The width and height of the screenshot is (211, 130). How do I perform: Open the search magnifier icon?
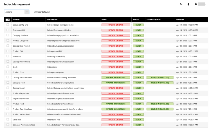click(x=181, y=4)
